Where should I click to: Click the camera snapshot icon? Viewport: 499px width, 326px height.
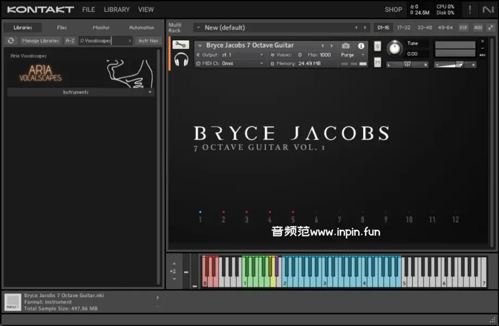[345, 46]
